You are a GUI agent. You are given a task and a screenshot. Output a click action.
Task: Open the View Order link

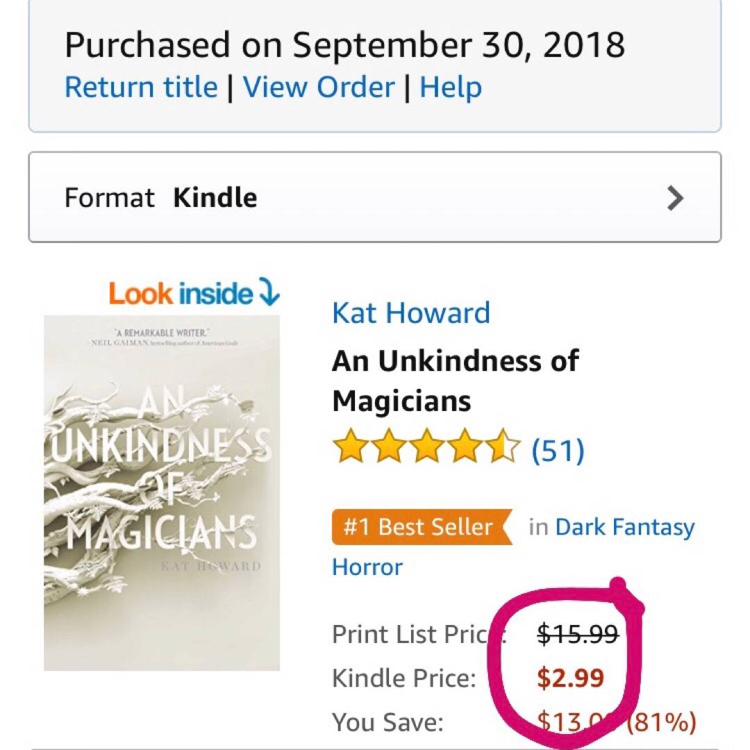319,87
